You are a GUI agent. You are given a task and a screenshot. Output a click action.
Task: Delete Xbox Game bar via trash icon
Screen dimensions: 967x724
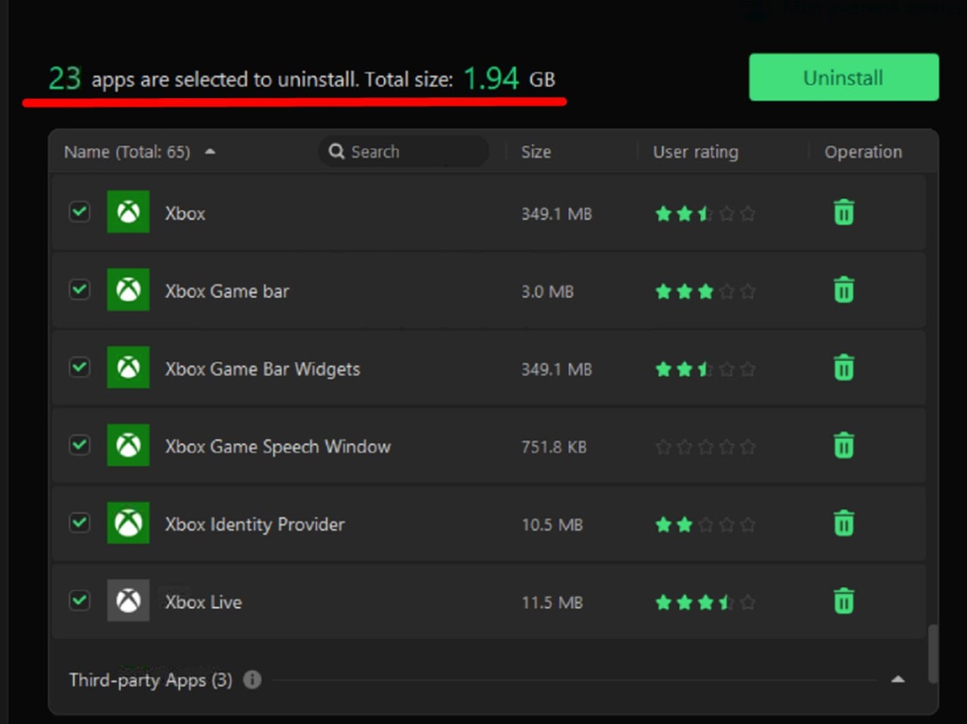[844, 290]
